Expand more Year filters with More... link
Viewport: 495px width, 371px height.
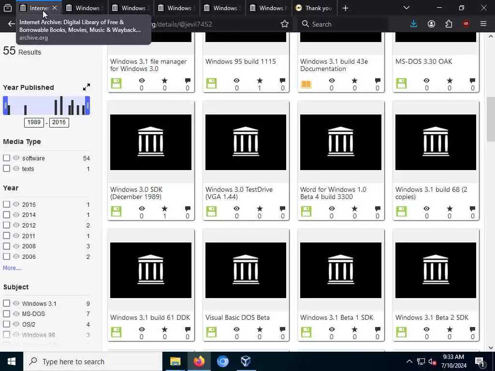(12, 268)
